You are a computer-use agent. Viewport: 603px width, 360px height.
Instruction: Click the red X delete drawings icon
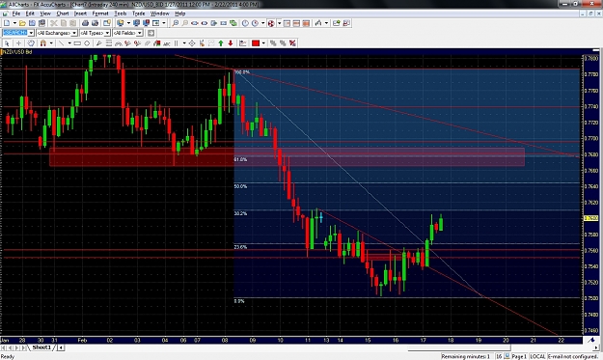point(292,43)
